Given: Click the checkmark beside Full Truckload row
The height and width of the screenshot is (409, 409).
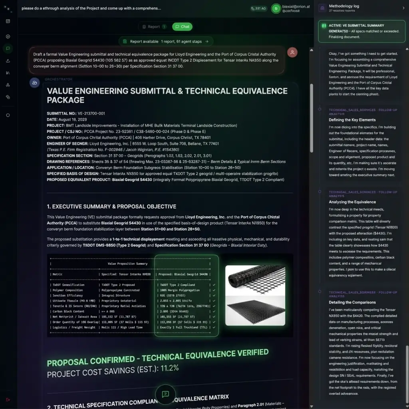Looking at the screenshot, I should (214, 328).
